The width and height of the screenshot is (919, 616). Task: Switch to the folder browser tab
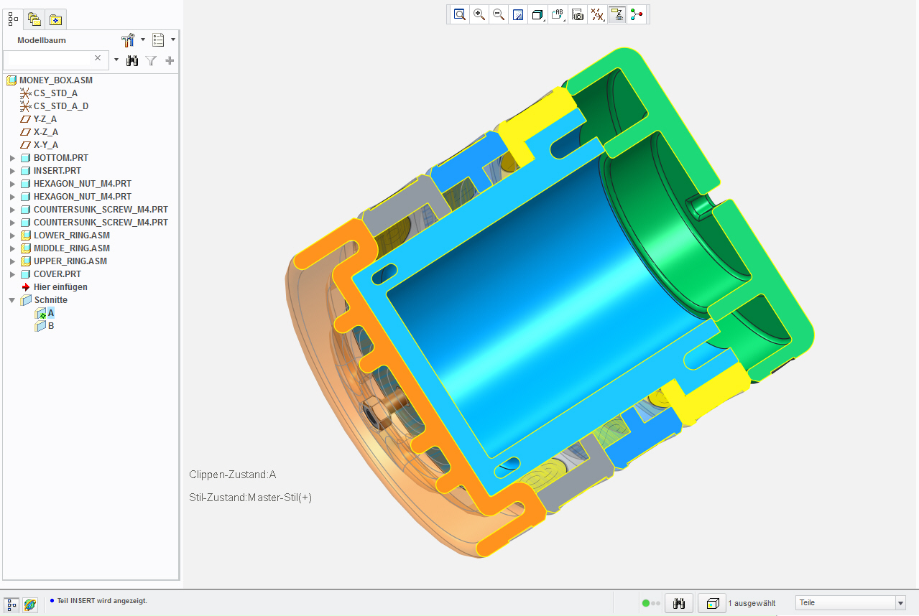(34, 19)
